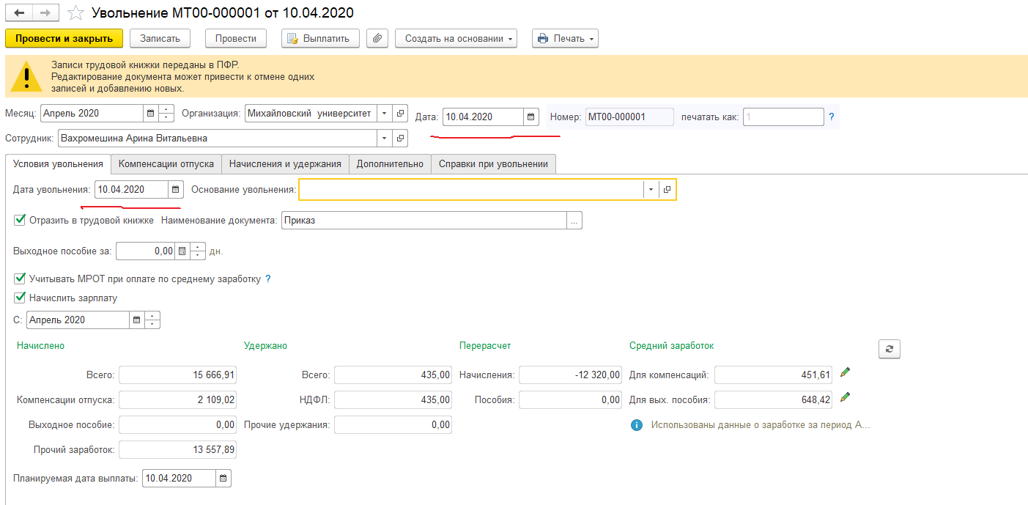Click Для компенсаций value 451,61
Viewport: 1028px width, 505px height.
(773, 375)
